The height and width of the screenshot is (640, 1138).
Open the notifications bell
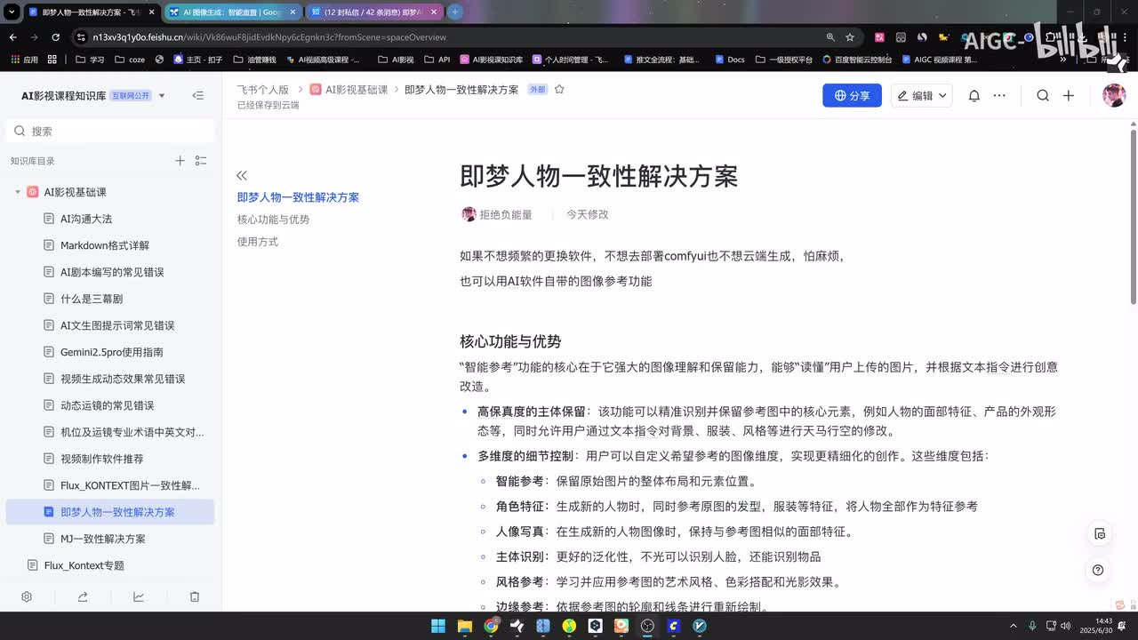[x=974, y=95]
